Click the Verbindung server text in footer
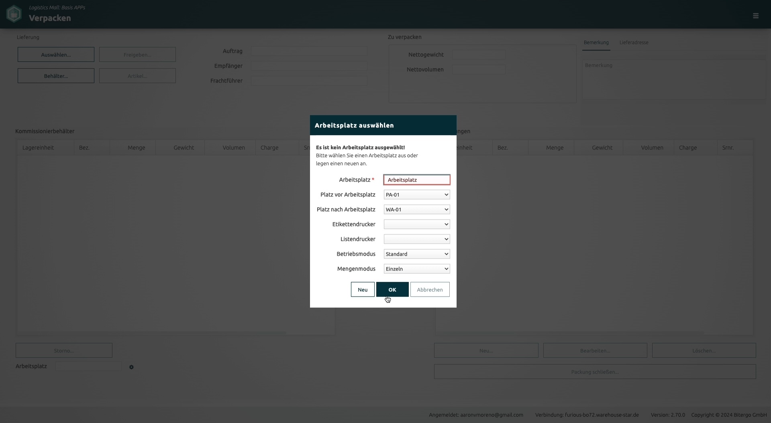The width and height of the screenshot is (771, 423). pos(587,415)
